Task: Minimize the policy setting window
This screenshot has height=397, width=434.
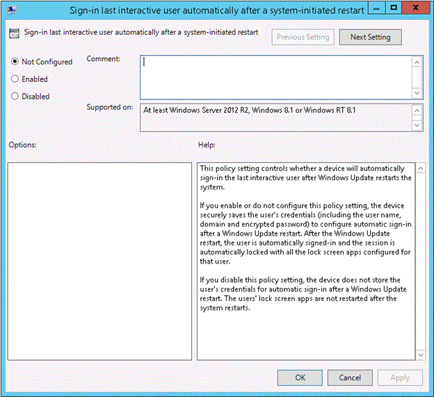Action: (x=376, y=8)
